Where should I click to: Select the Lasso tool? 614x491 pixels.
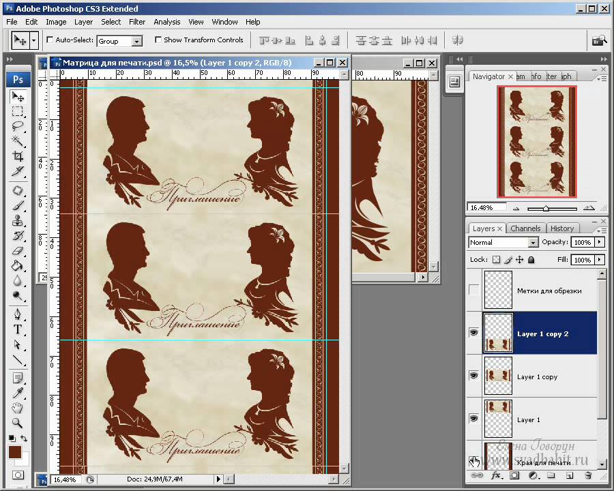(x=18, y=126)
